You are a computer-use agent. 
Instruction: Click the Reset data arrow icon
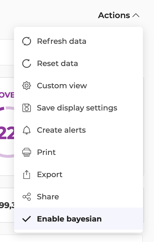pos(27,63)
